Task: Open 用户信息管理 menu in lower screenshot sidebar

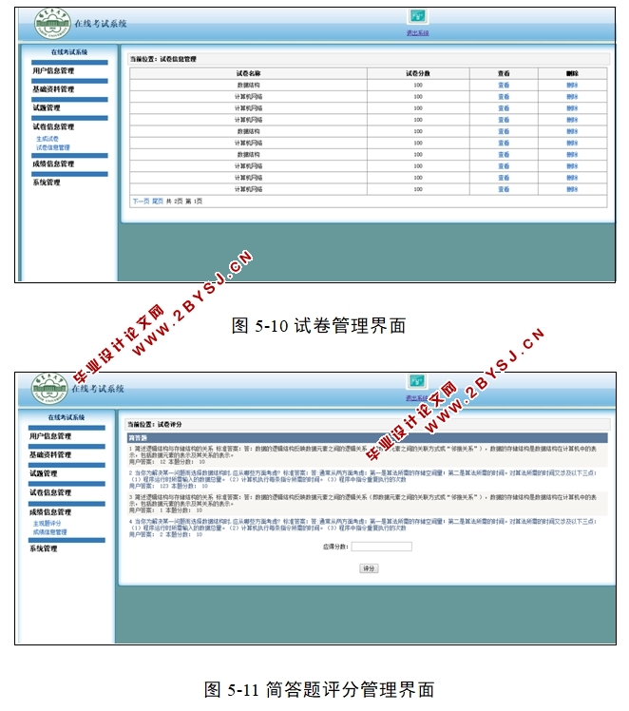Action: (x=50, y=436)
